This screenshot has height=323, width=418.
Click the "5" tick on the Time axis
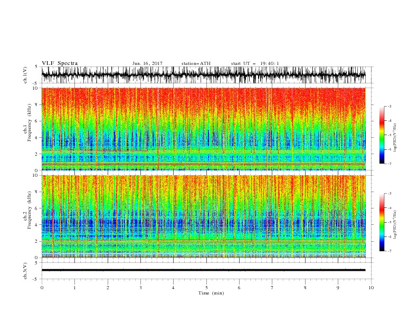[206, 288]
